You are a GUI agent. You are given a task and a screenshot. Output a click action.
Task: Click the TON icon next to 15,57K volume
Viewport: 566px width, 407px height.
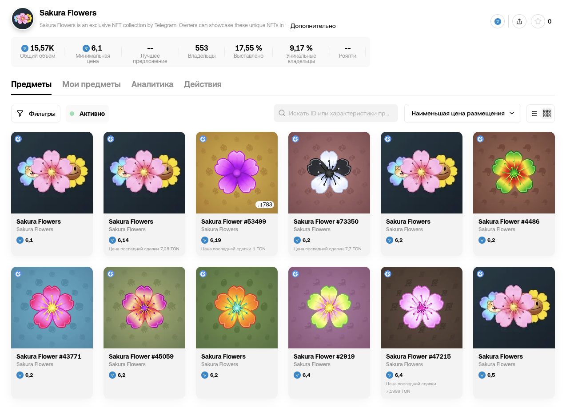25,48
